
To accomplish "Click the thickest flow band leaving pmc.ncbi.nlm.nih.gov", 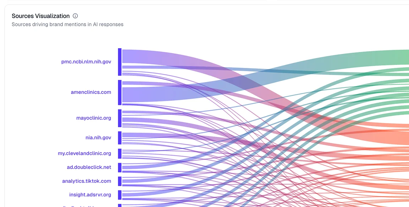I will (x=149, y=56).
